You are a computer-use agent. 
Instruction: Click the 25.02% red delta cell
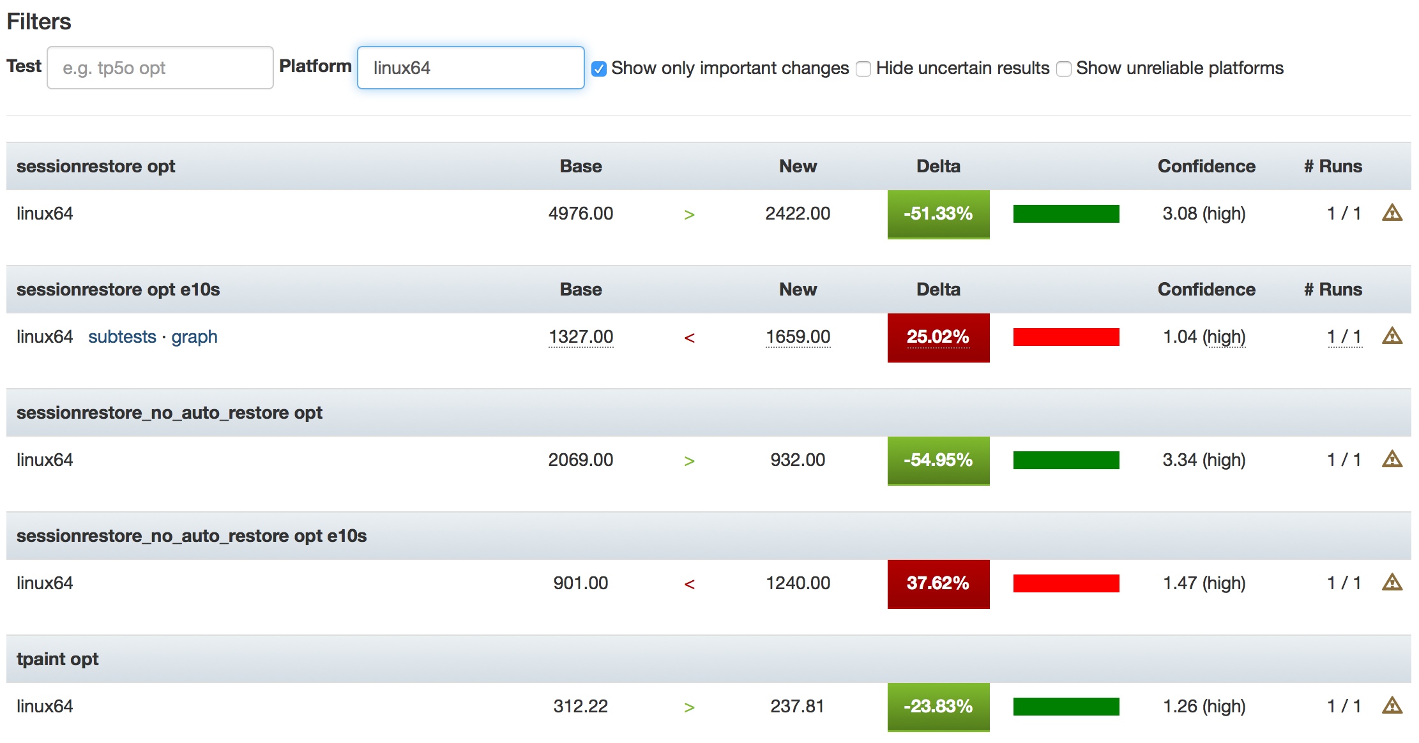(938, 337)
